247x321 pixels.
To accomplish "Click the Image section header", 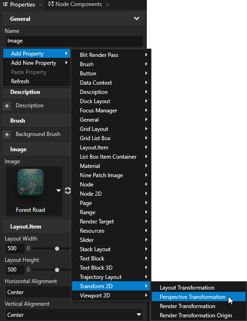I will coord(36,149).
